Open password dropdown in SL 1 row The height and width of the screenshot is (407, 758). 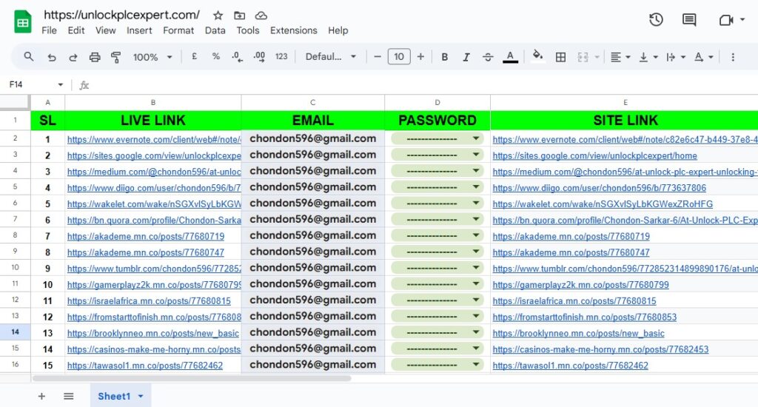click(476, 138)
